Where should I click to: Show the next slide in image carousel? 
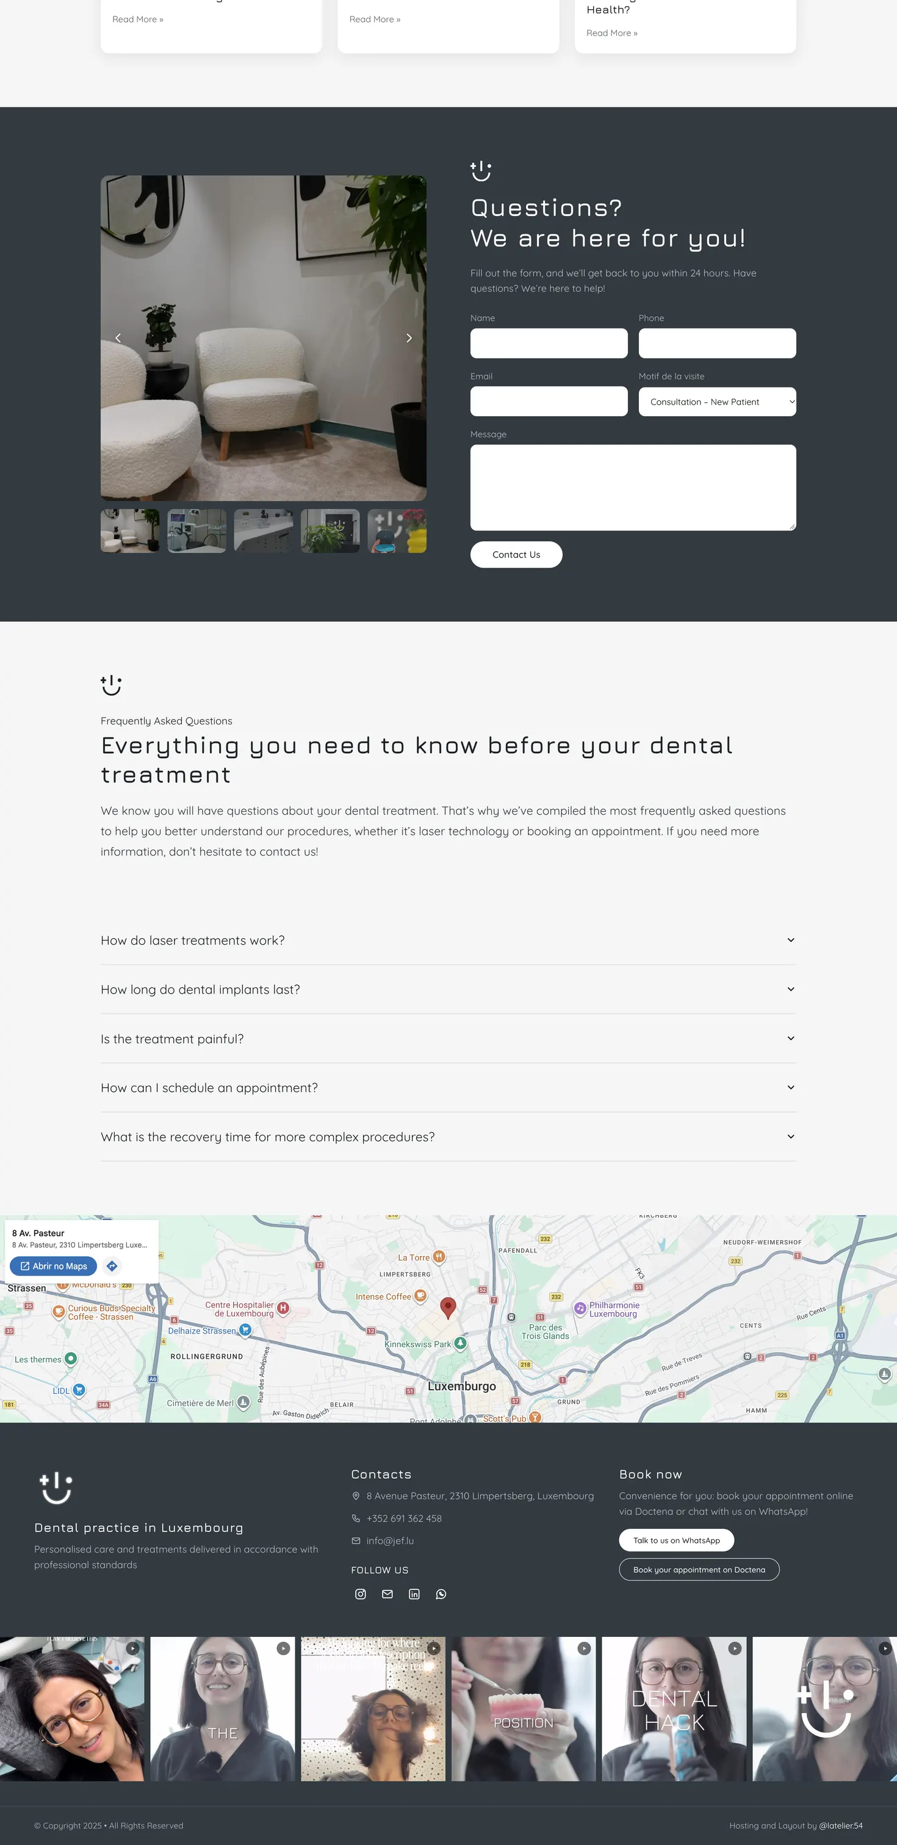409,338
